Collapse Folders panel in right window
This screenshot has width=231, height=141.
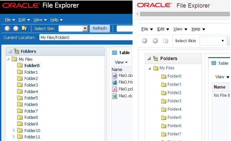pyautogui.click(x=149, y=58)
